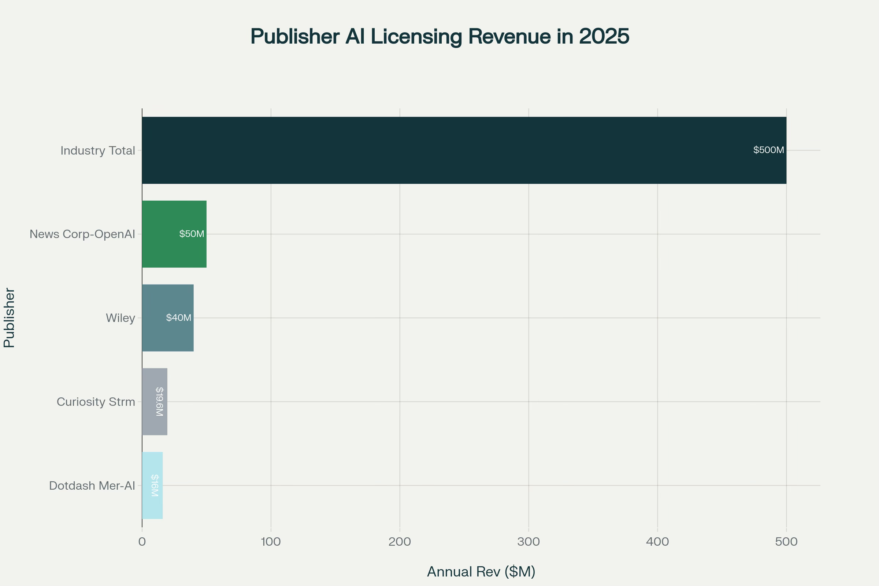Click the $50M data label
Viewport: 879px width, 586px height.
(x=192, y=234)
